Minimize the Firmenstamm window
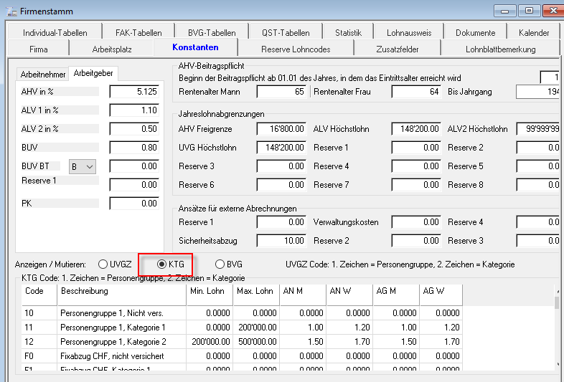Screen dimensions: 564x382 coord(504,11)
